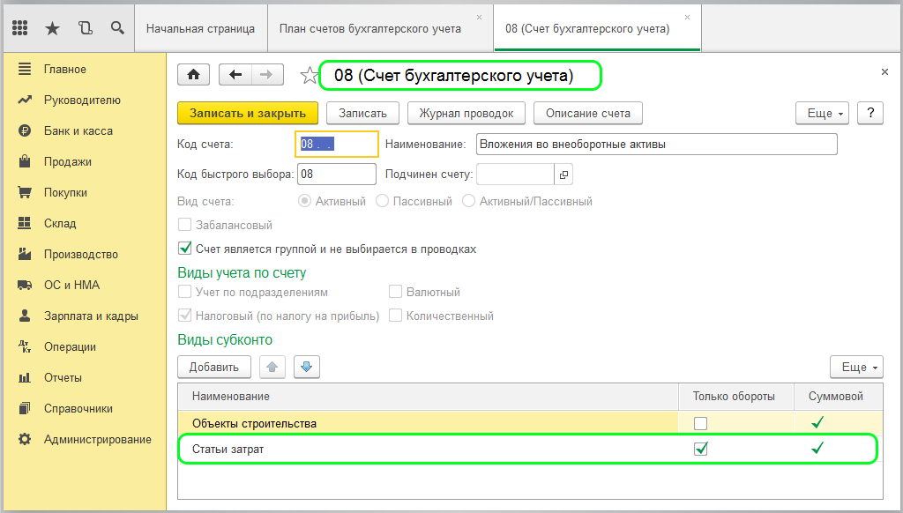This screenshot has height=513, width=903.
Task: Navigate back with left arrow
Action: 235,74
